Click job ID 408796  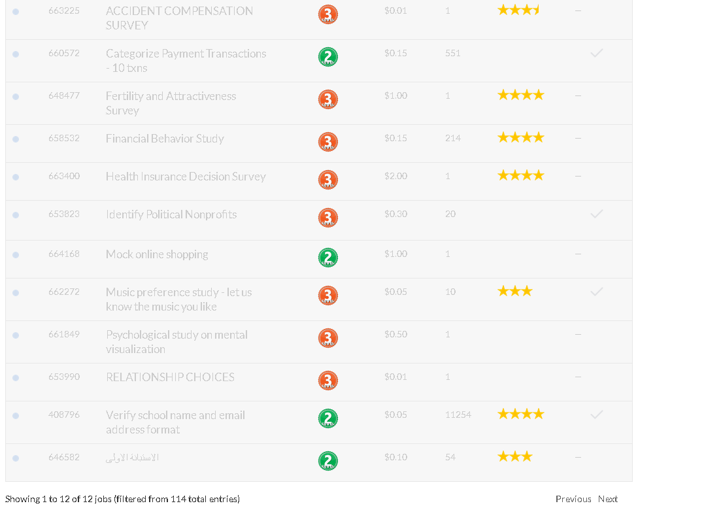[x=64, y=415]
